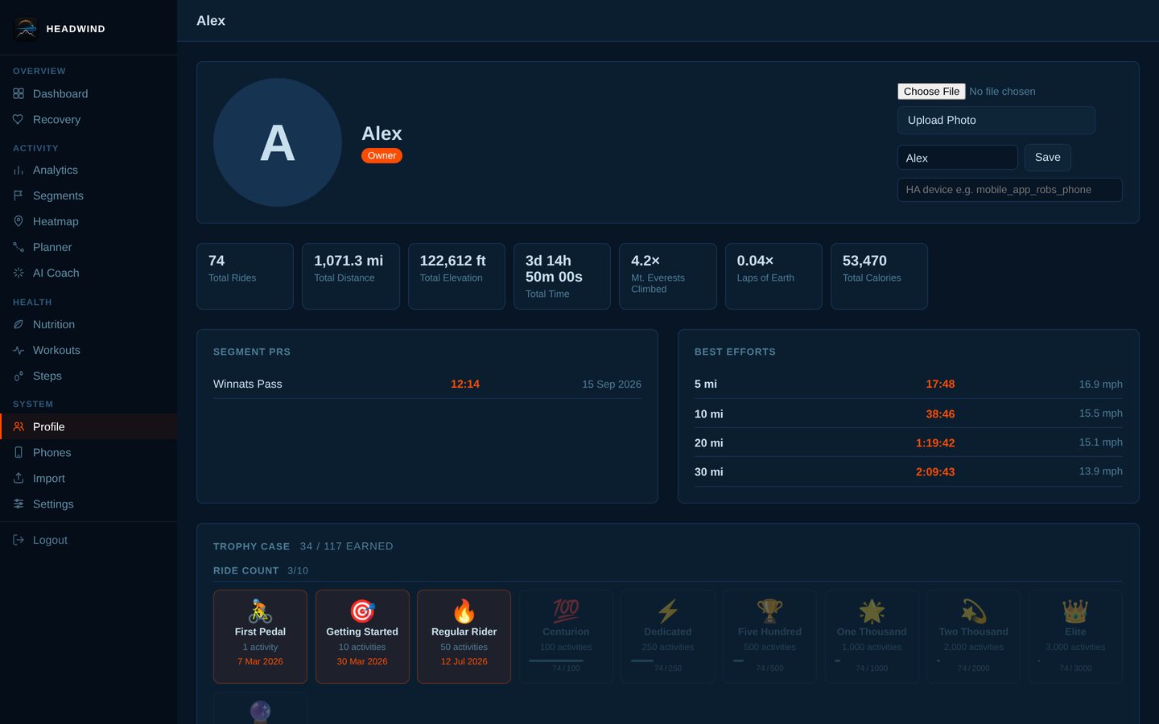Open the Dashboard page

(89, 93)
